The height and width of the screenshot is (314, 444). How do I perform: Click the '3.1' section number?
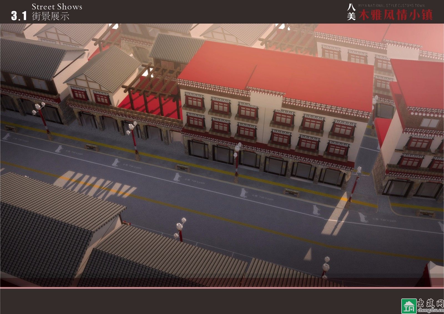19,16
